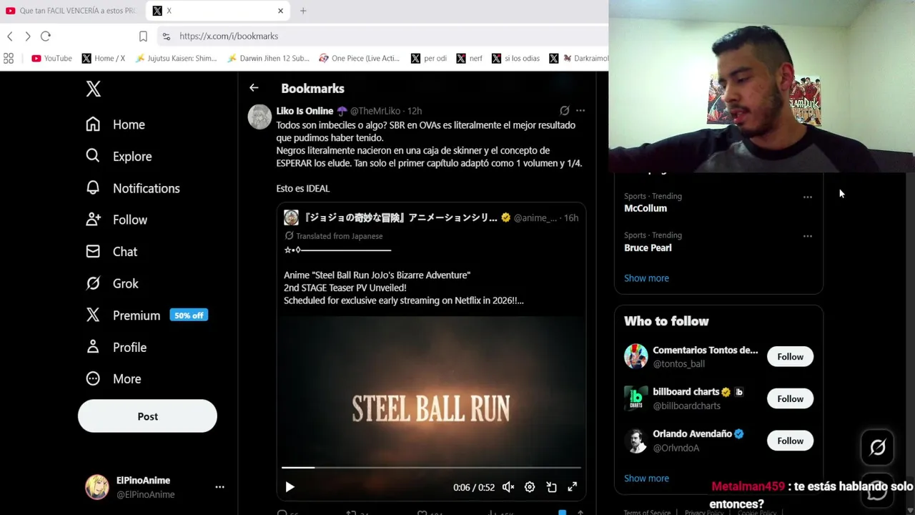The image size is (915, 515).
Task: Click browser back button
Action: click(10, 36)
